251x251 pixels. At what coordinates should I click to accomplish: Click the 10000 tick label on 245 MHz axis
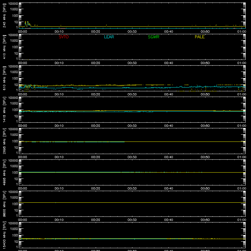point(13,4)
